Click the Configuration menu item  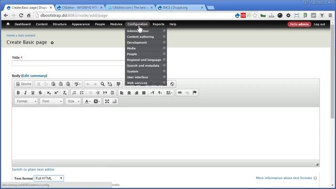point(138,24)
